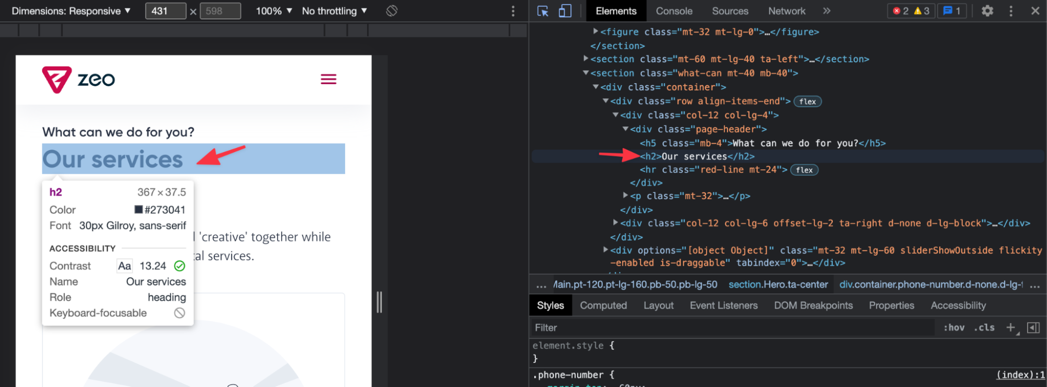
Task: Select section.Hero.ta-center breadcrumb
Action: tap(778, 284)
